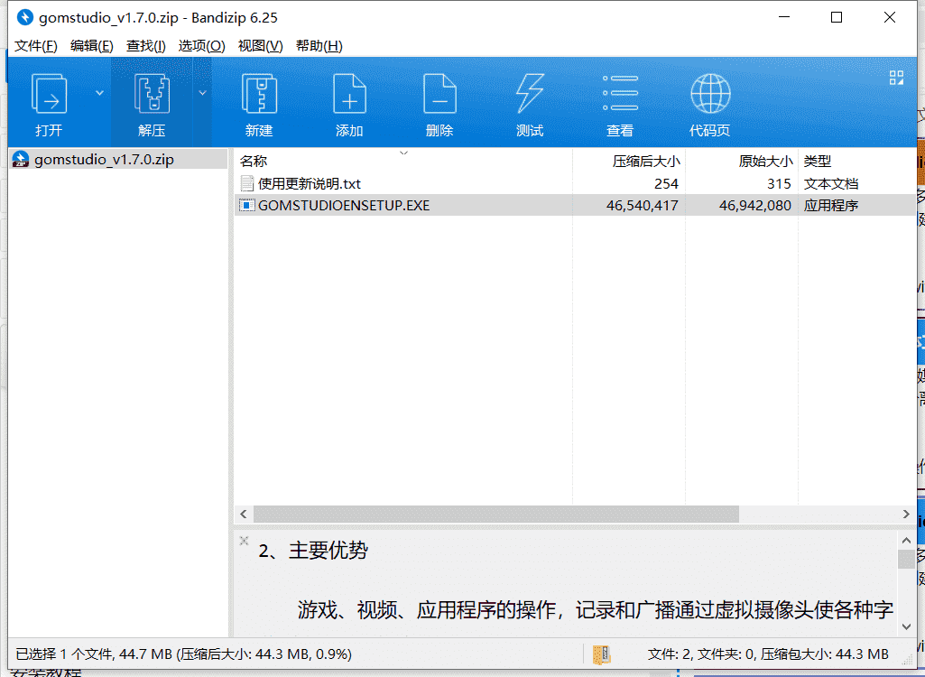Sort by the 压缩后大小 column header
Image resolution: width=925 pixels, height=677 pixels.
629,162
